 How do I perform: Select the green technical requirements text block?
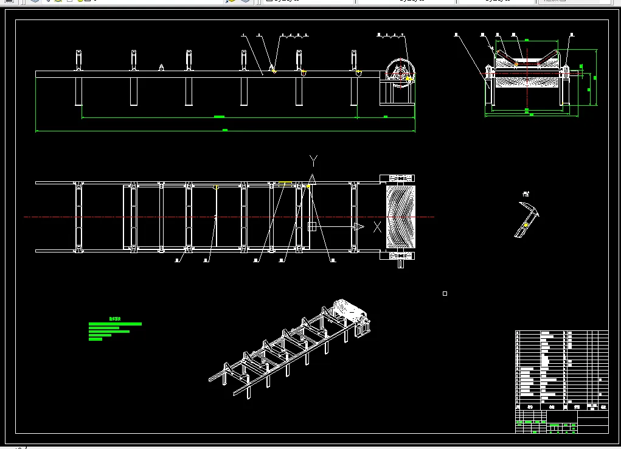[115, 329]
